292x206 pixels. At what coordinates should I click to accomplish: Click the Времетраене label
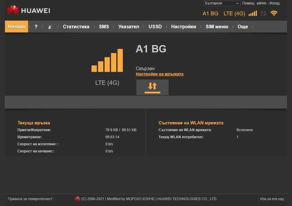click(x=30, y=137)
